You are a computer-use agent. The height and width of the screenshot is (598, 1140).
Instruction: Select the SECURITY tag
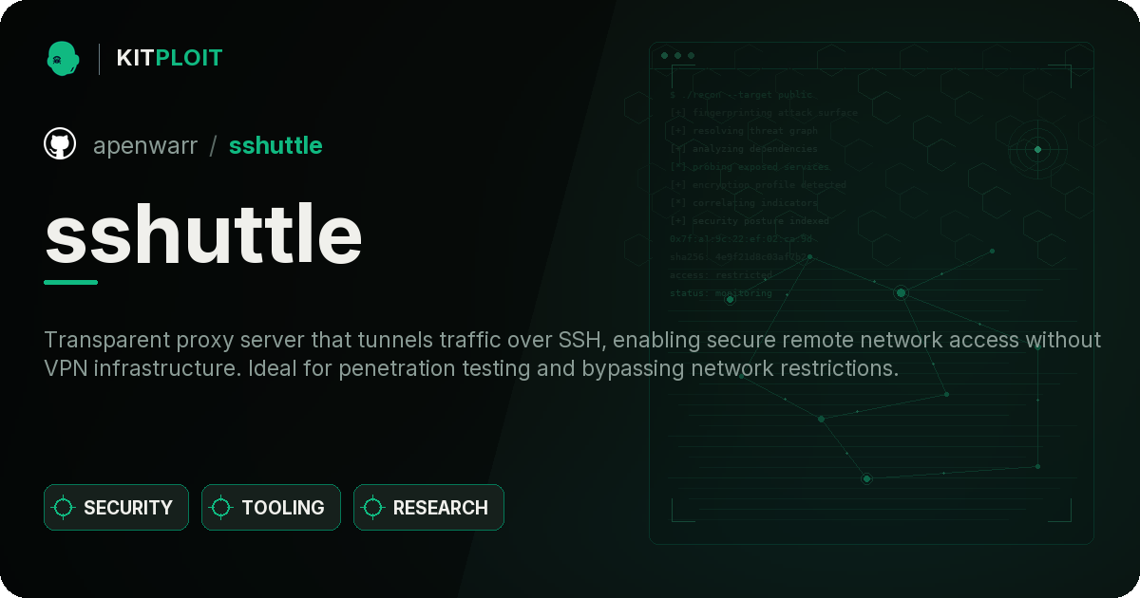[116, 508]
